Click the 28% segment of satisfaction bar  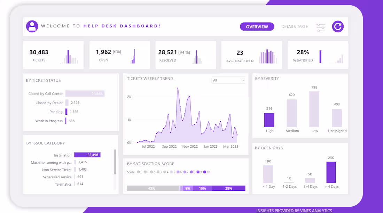[229, 188]
